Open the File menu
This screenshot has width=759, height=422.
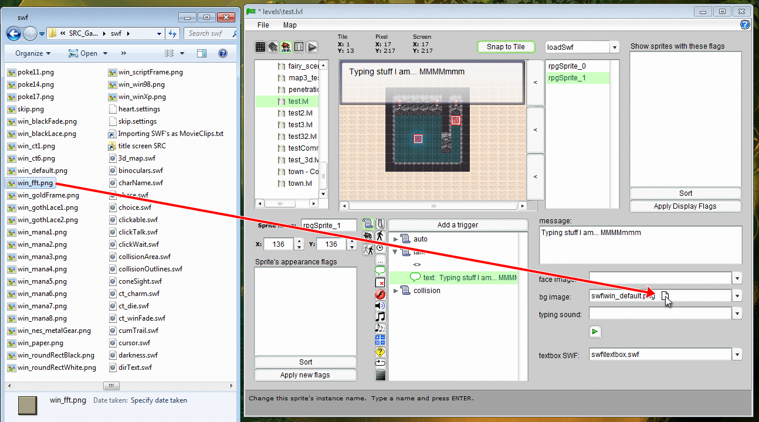[263, 25]
